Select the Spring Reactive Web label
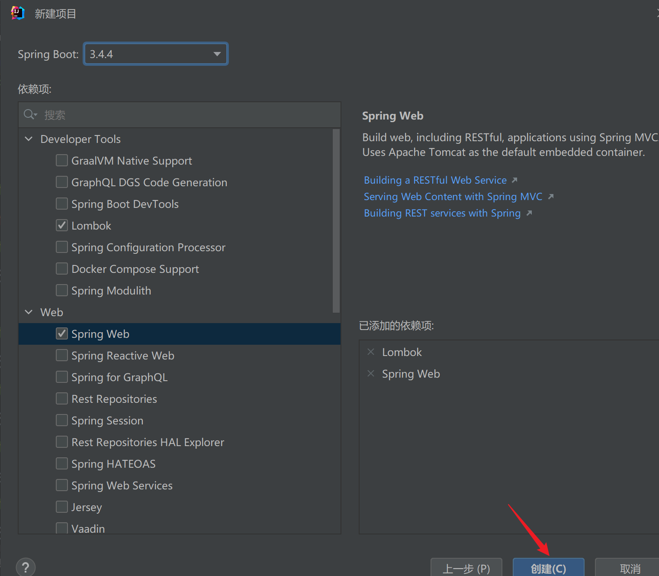The image size is (659, 576). click(x=123, y=356)
